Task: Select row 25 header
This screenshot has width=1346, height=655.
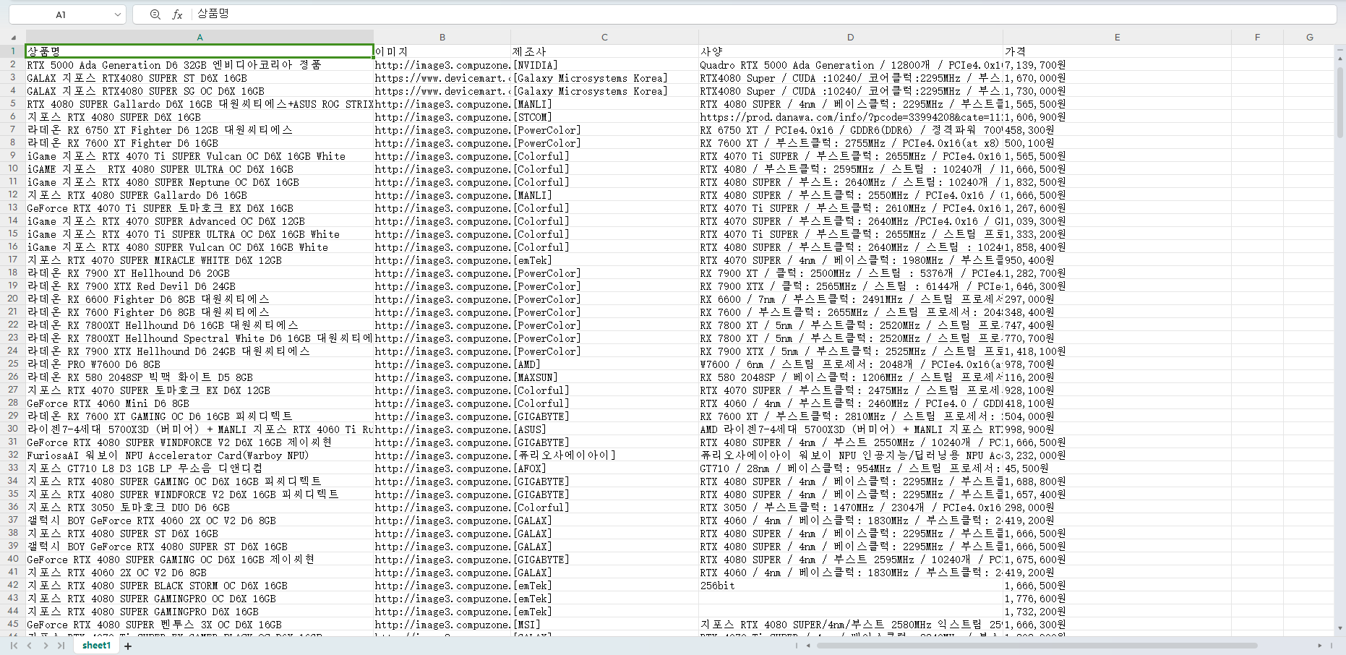Action: point(13,364)
